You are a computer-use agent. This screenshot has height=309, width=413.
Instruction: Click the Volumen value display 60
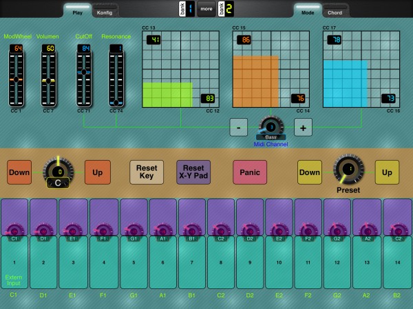(48, 48)
